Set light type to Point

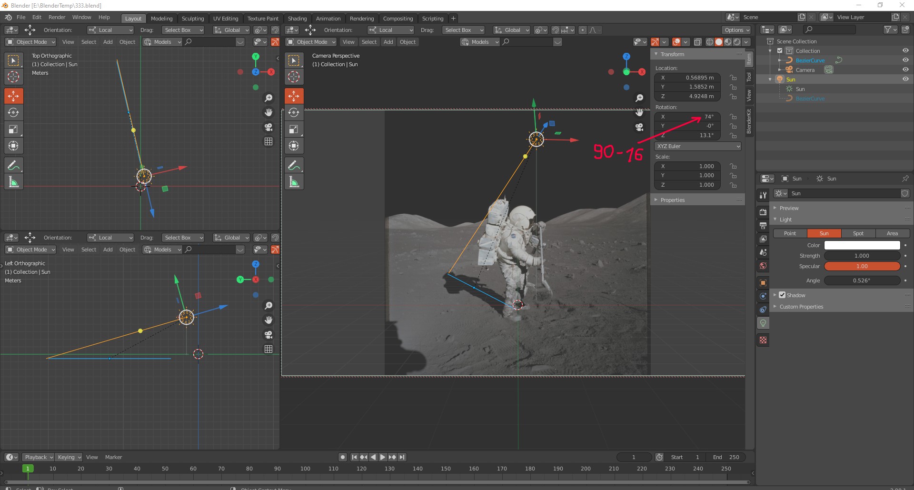point(790,233)
